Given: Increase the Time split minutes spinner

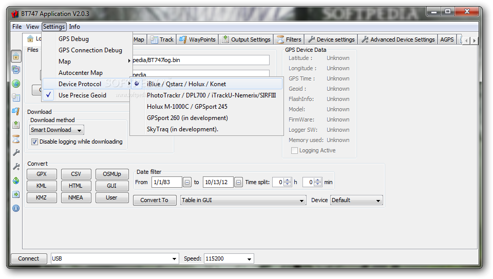Looking at the screenshot, I should click(318, 180).
